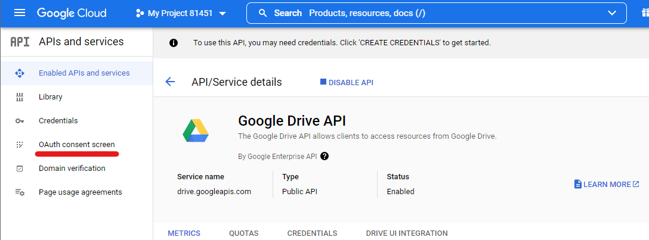Click the Page usage agreements icon

pos(20,192)
